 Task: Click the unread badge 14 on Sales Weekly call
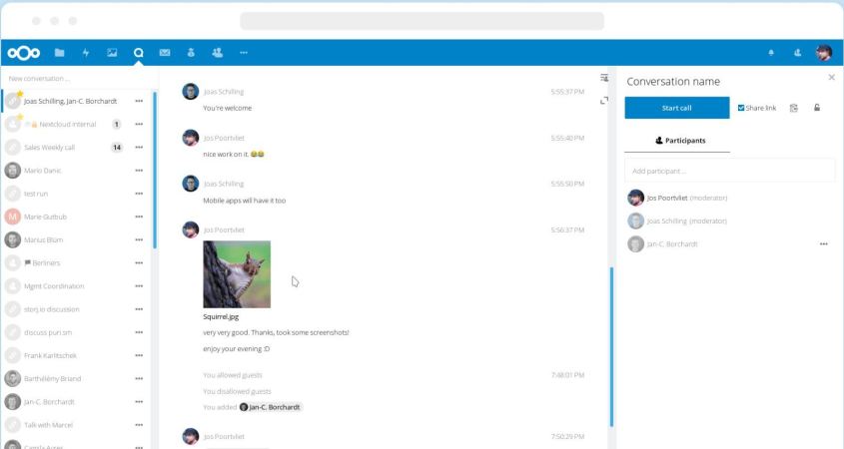point(117,148)
